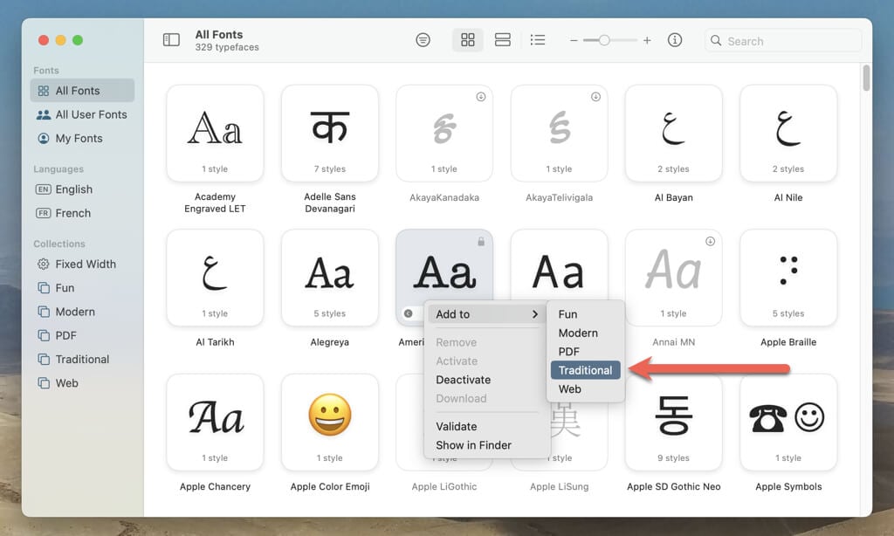Viewport: 894px width, 536px height.
Task: Select the Annai MN font preview
Action: coord(674,278)
